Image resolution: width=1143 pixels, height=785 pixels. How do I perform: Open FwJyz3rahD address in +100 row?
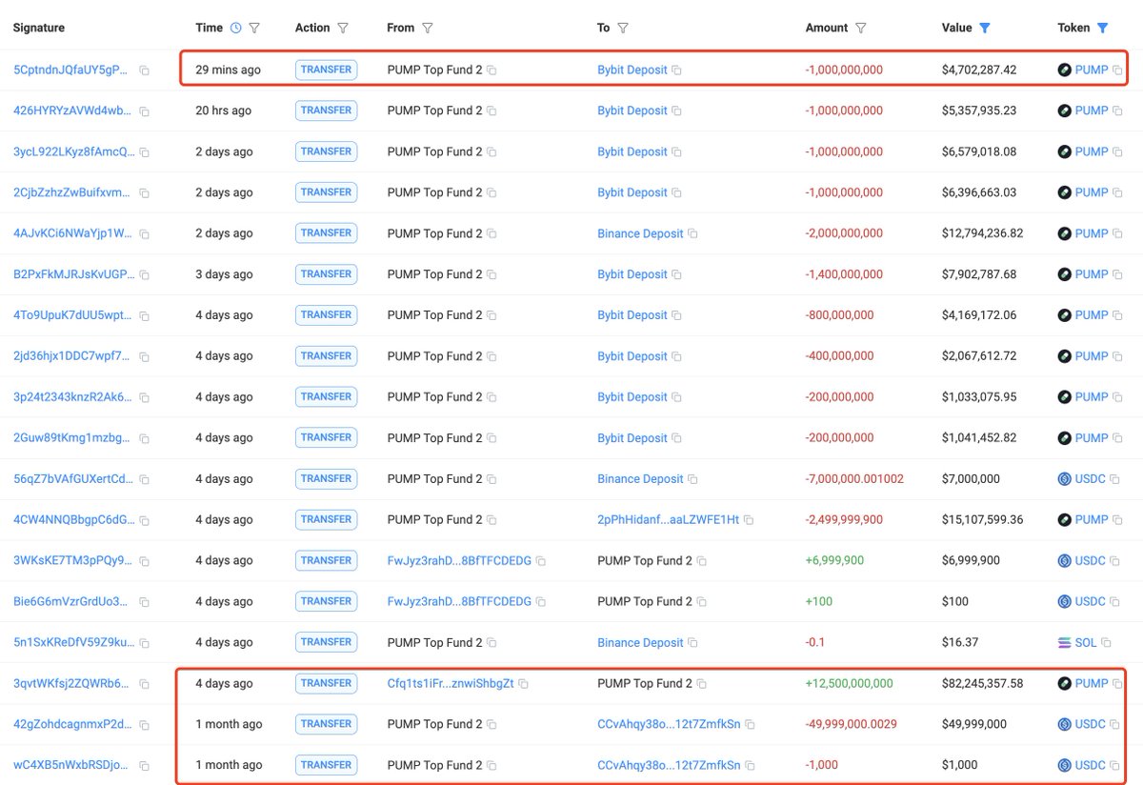459,601
